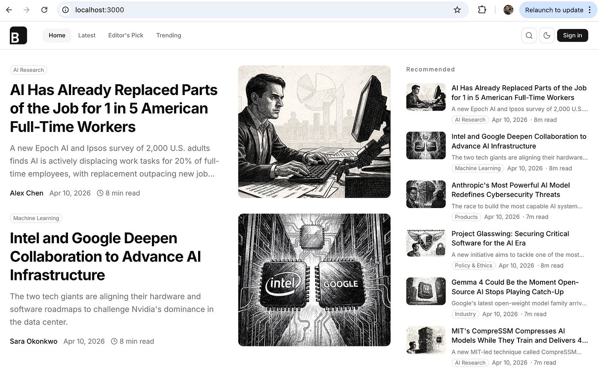Open the browser extensions puzzle icon
The image size is (599, 387).
coord(482,10)
